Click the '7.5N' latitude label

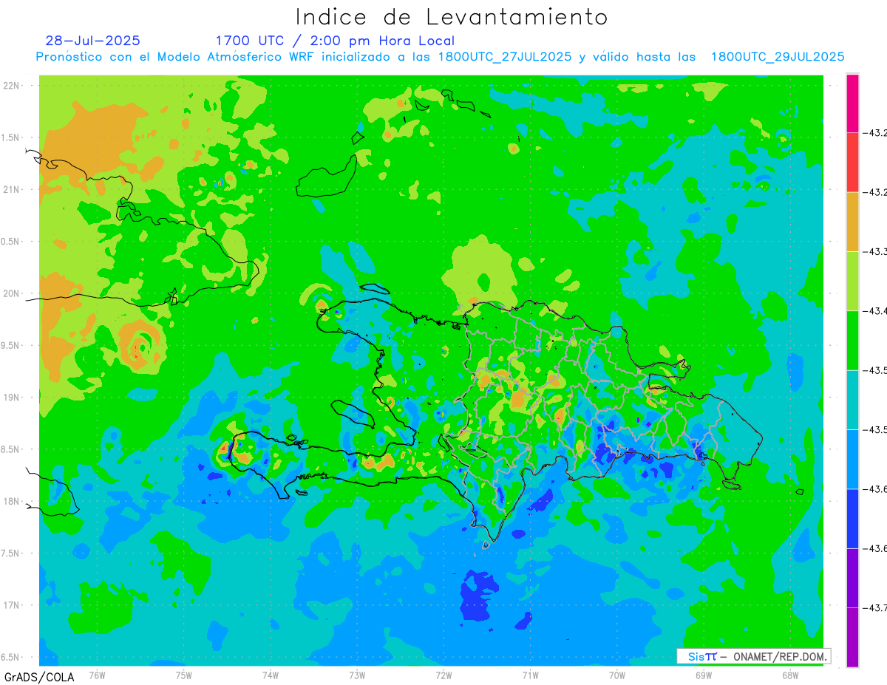pyautogui.click(x=10, y=553)
